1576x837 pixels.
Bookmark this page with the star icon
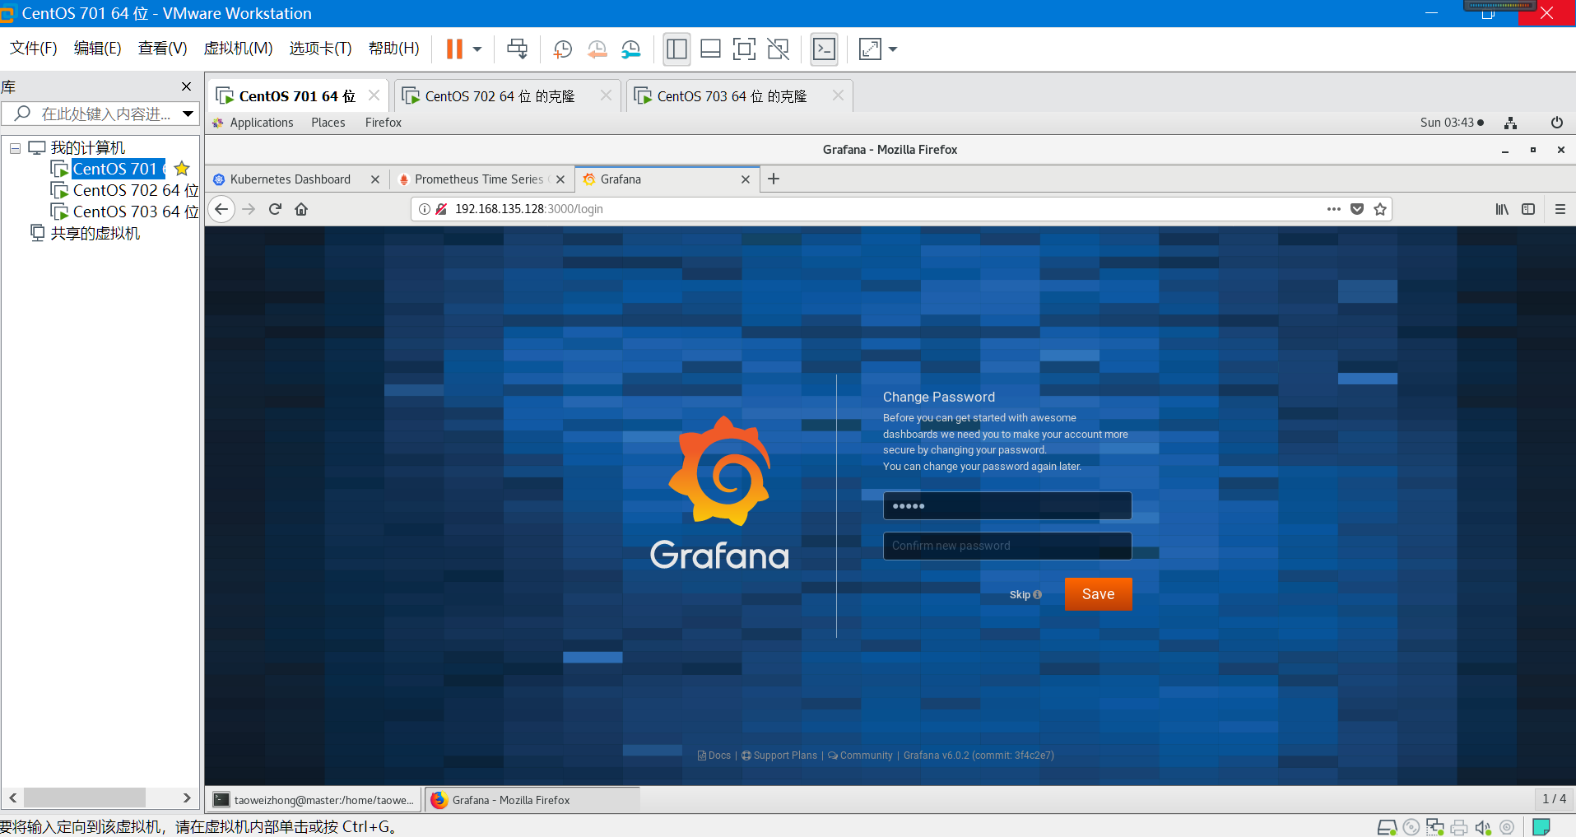coord(1380,209)
